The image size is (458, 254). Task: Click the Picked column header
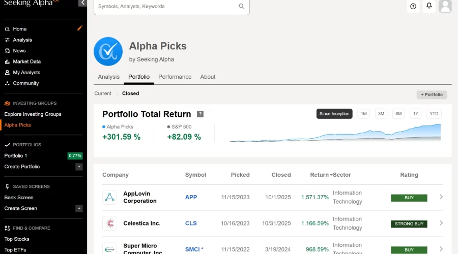click(x=240, y=175)
